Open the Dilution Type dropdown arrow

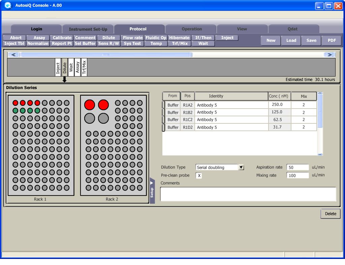(241, 167)
